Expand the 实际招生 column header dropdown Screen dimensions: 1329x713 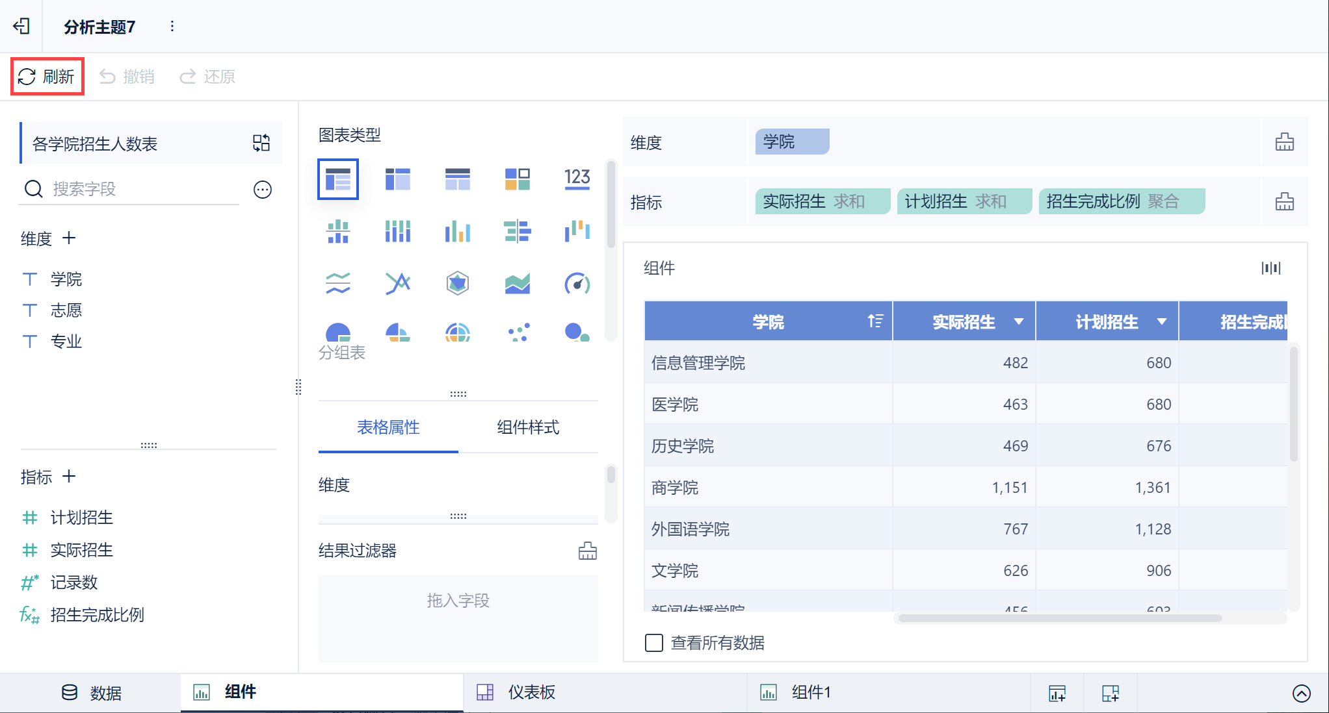coord(1019,321)
